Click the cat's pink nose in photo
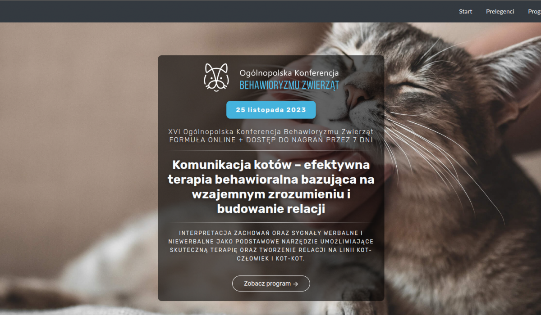Viewport: 541px width, 315px height. click(358, 96)
